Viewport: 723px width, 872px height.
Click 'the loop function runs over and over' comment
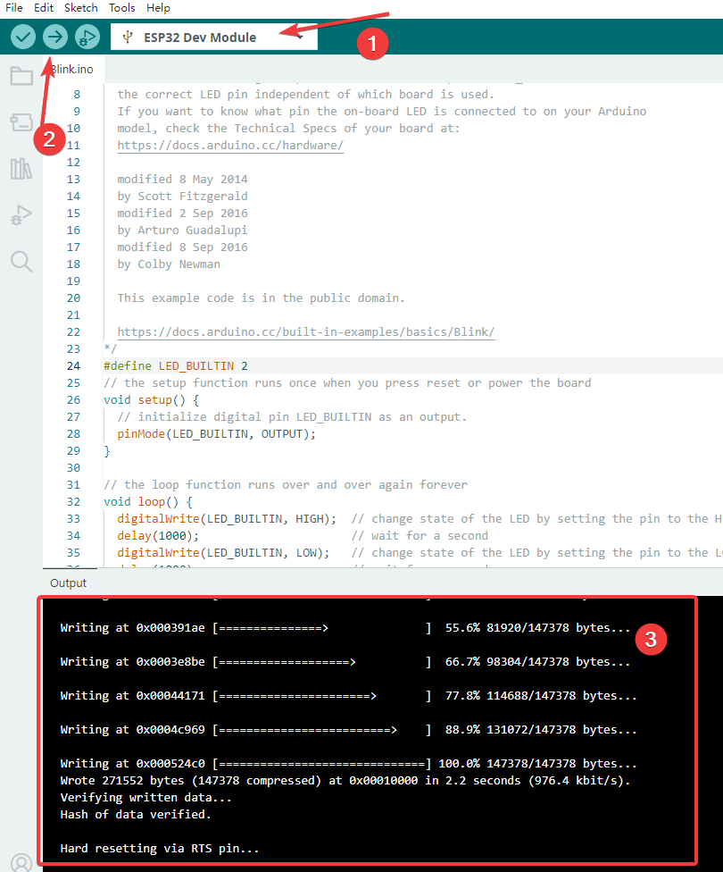pyautogui.click(x=286, y=485)
